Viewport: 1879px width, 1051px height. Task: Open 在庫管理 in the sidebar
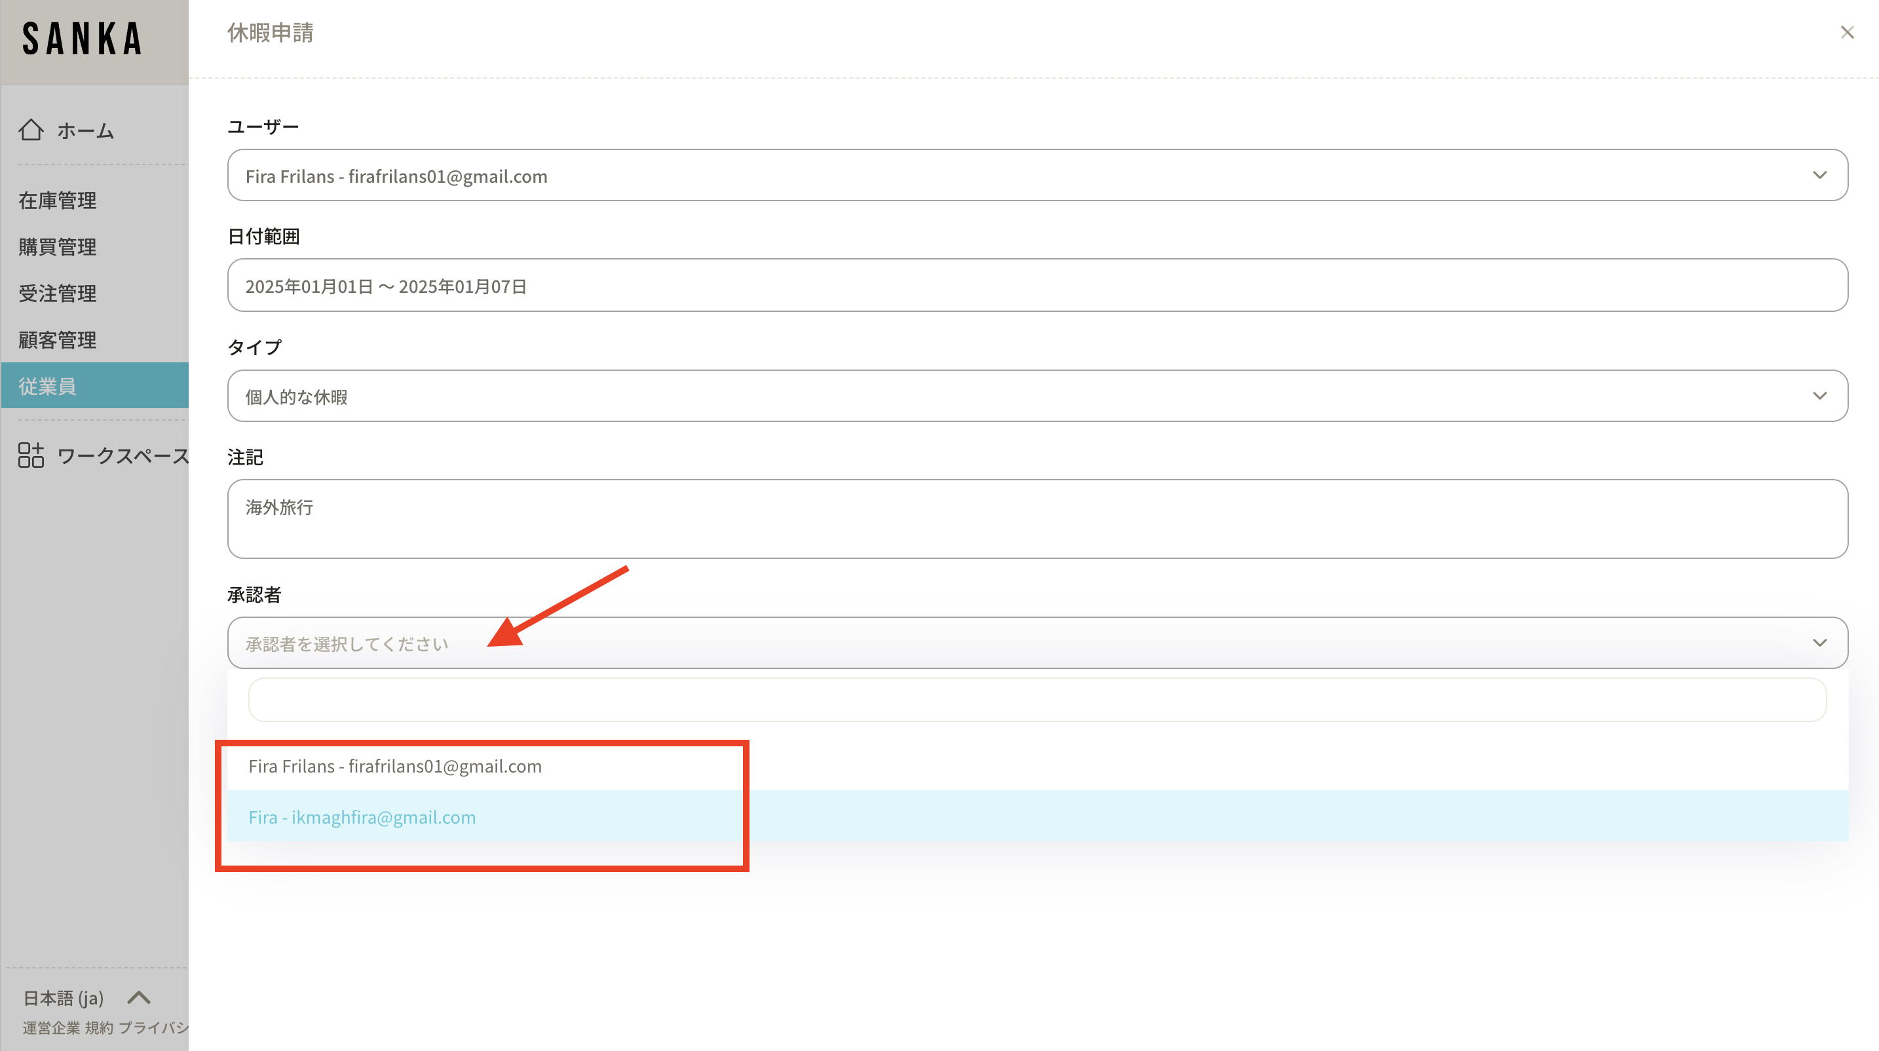click(58, 201)
